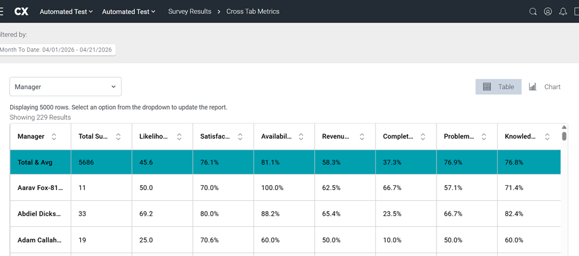The width and height of the screenshot is (579, 256).
Task: Open the notifications bell icon
Action: tap(563, 11)
